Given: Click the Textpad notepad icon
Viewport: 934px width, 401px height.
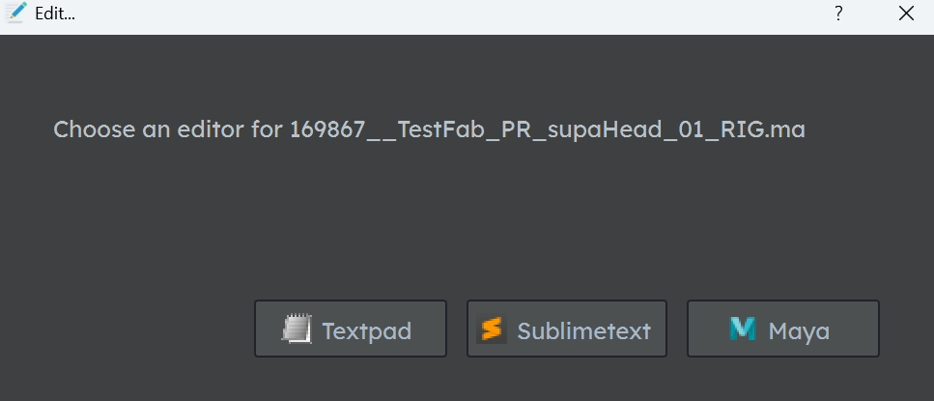Looking at the screenshot, I should coord(297,329).
